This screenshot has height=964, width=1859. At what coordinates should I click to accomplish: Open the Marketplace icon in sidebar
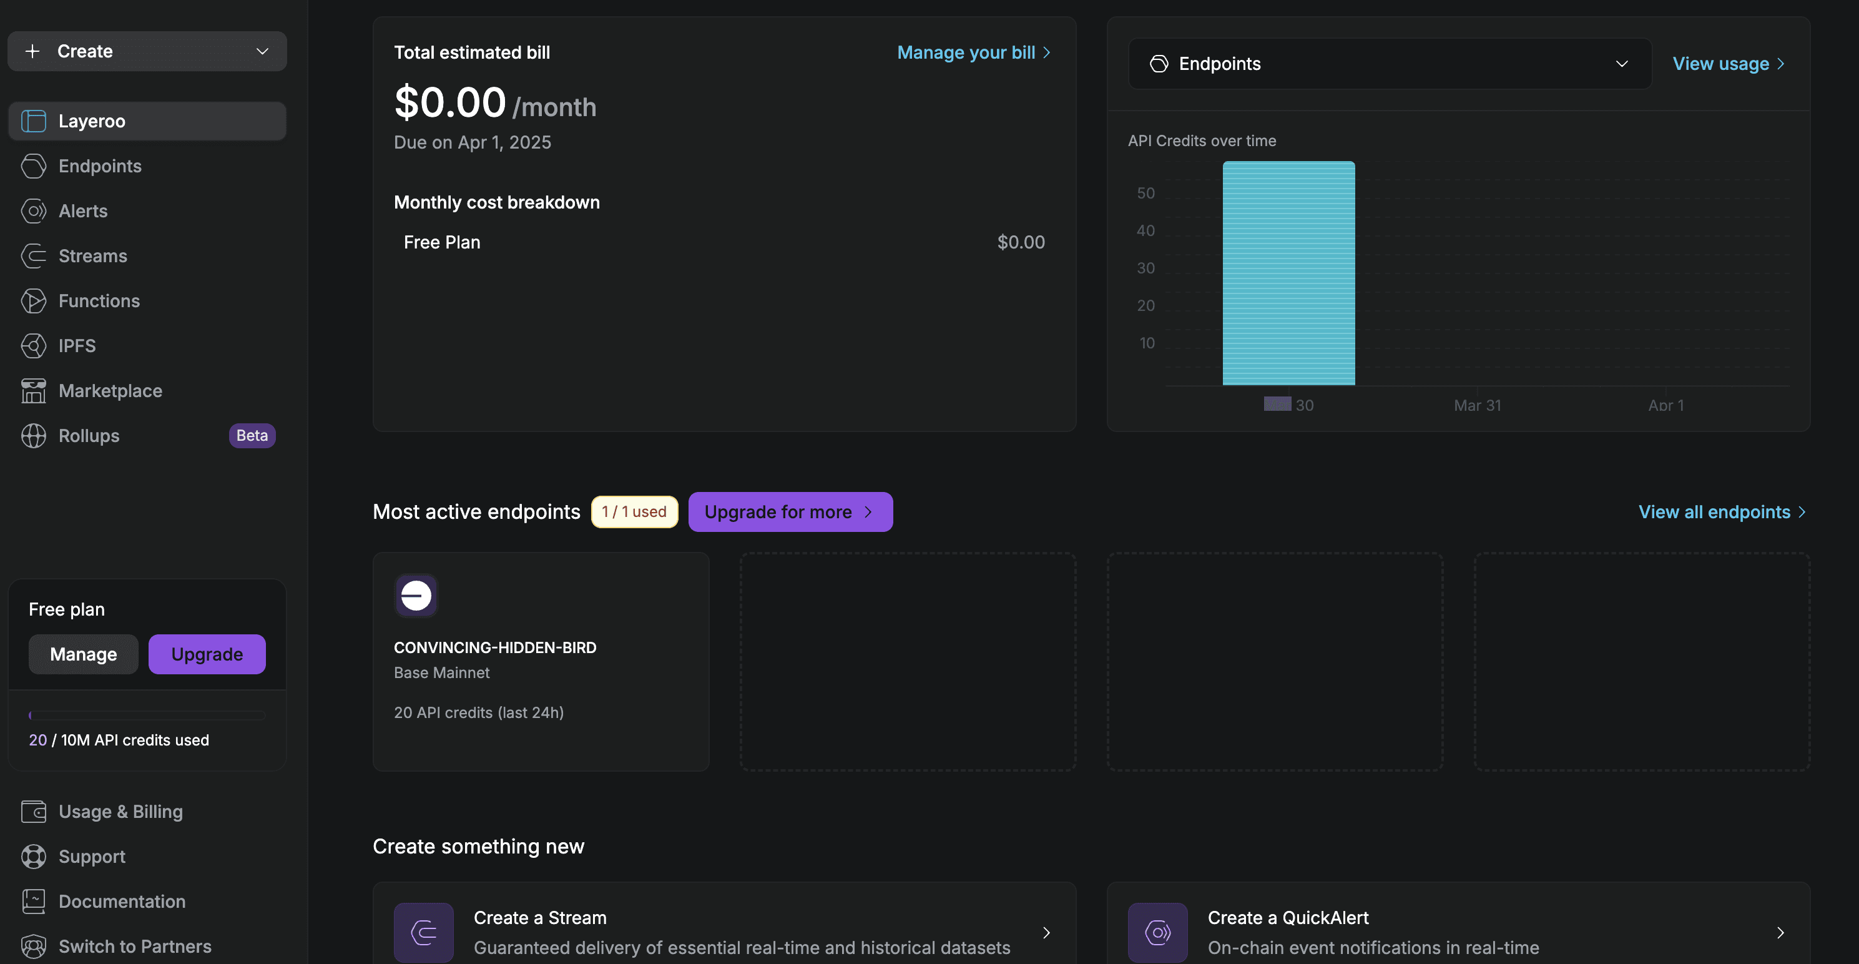[34, 390]
